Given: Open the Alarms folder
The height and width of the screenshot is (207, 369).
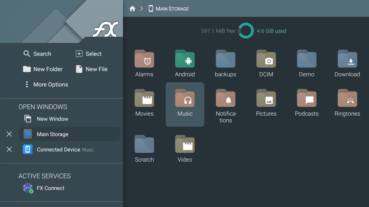Looking at the screenshot, I should pos(144,59).
